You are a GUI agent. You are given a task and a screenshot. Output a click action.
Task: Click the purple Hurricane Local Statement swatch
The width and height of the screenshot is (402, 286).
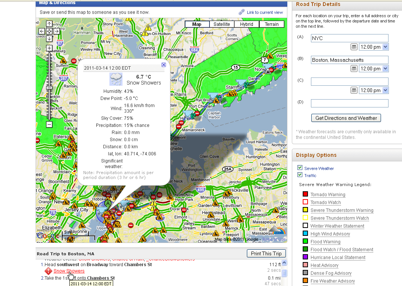[x=305, y=257]
